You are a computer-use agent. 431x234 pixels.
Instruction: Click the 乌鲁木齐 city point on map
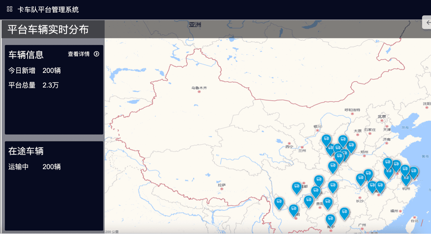coord(199,92)
